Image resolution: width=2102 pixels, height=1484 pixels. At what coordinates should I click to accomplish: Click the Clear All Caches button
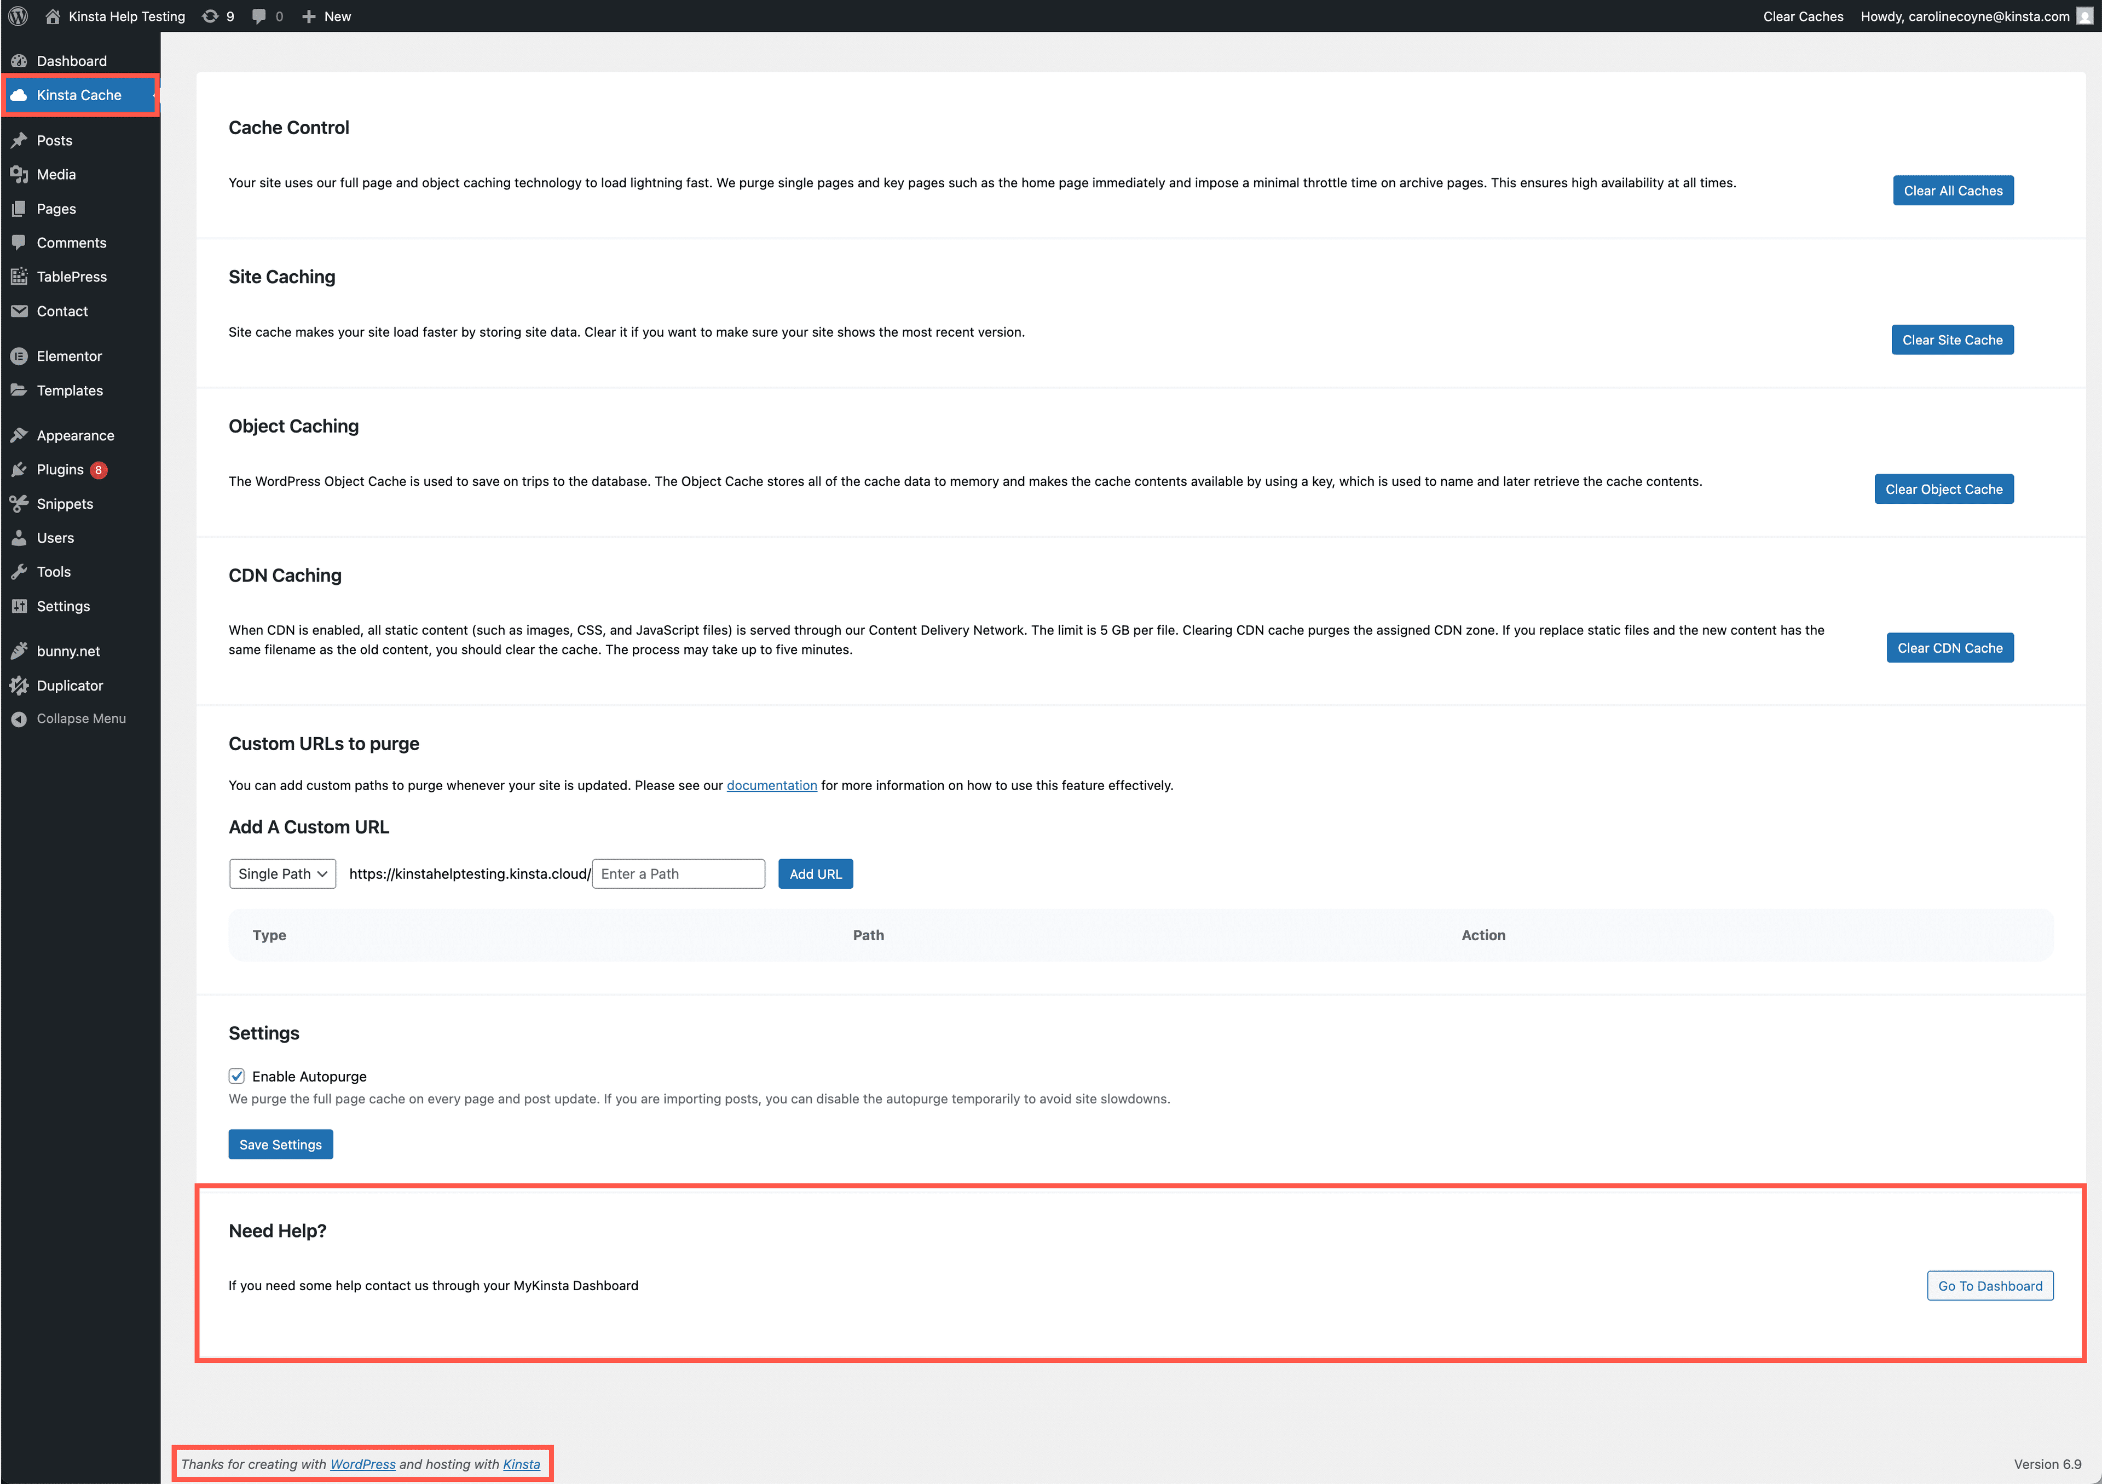point(1953,191)
